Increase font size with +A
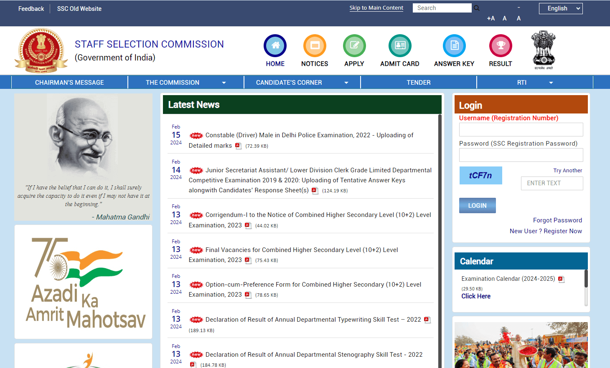 (491, 18)
